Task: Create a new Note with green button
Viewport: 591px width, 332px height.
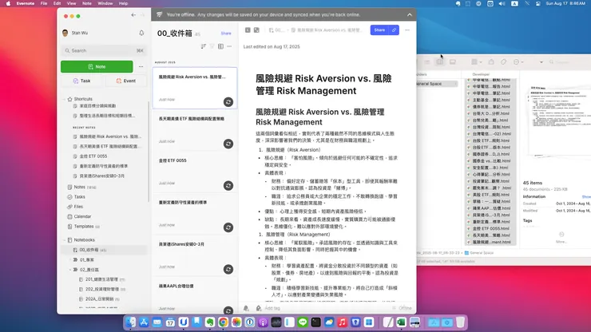Action: (97, 66)
